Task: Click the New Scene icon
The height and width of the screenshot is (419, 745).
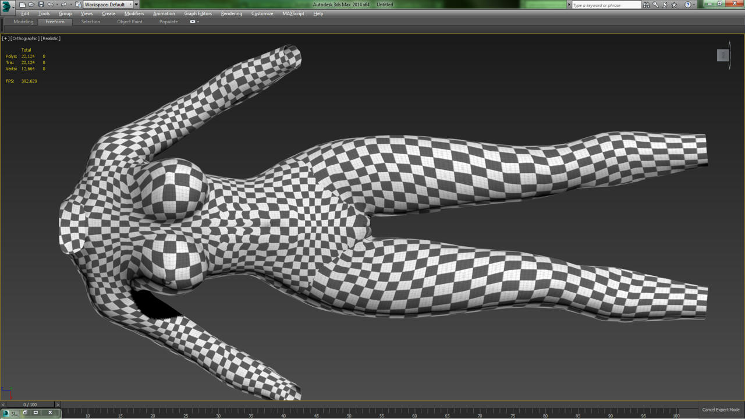Action: coord(22,5)
